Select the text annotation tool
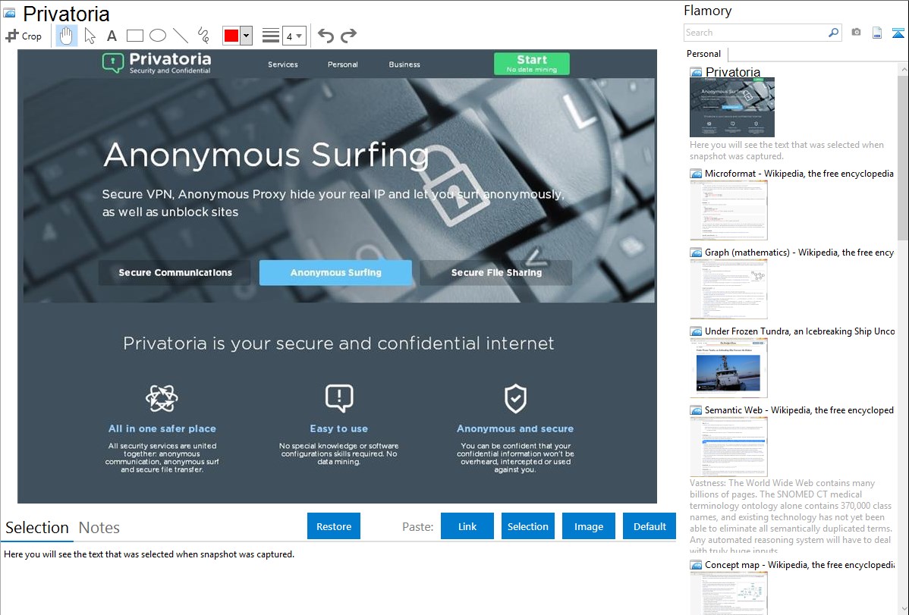 coord(112,36)
